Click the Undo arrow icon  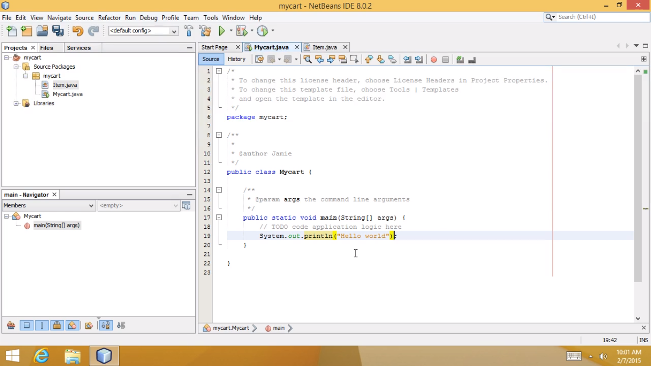coord(78,31)
